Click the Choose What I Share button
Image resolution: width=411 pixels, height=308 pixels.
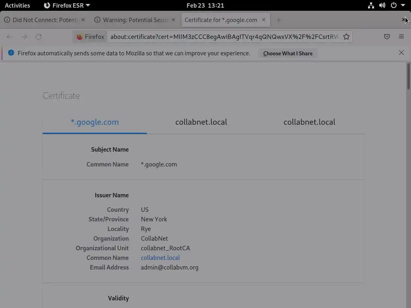288,53
